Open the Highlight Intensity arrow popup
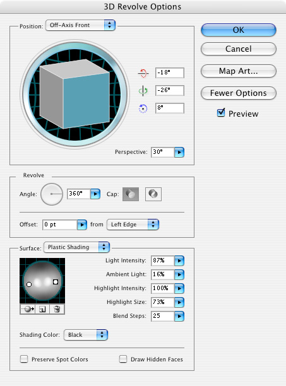Image resolution: width=286 pixels, height=386 pixels. (179, 288)
